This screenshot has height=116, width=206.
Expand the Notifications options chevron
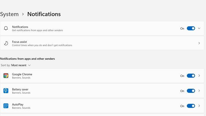tap(199, 28)
